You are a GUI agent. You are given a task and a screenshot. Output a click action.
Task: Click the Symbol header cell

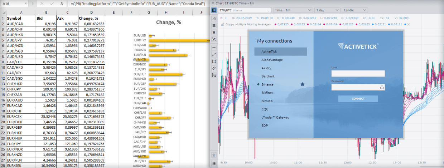21,18
